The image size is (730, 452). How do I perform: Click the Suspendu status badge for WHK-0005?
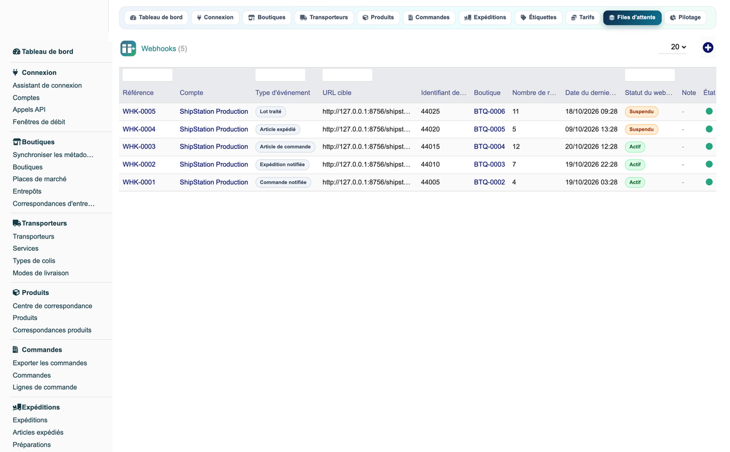pyautogui.click(x=641, y=112)
